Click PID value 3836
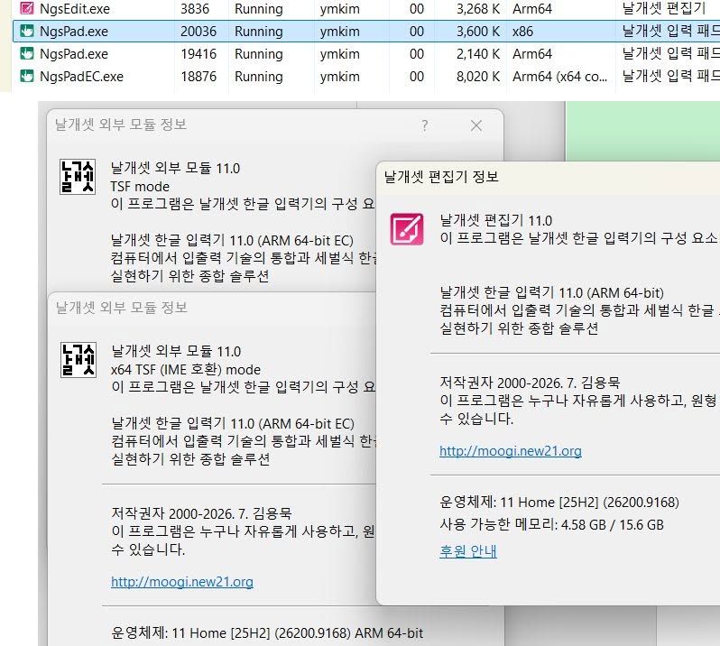The image size is (720, 646). tap(195, 8)
